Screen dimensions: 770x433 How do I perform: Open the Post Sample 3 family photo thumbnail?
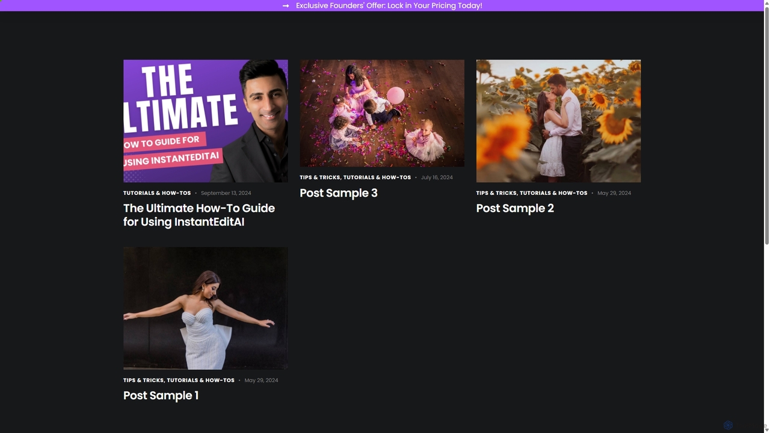pyautogui.click(x=382, y=113)
